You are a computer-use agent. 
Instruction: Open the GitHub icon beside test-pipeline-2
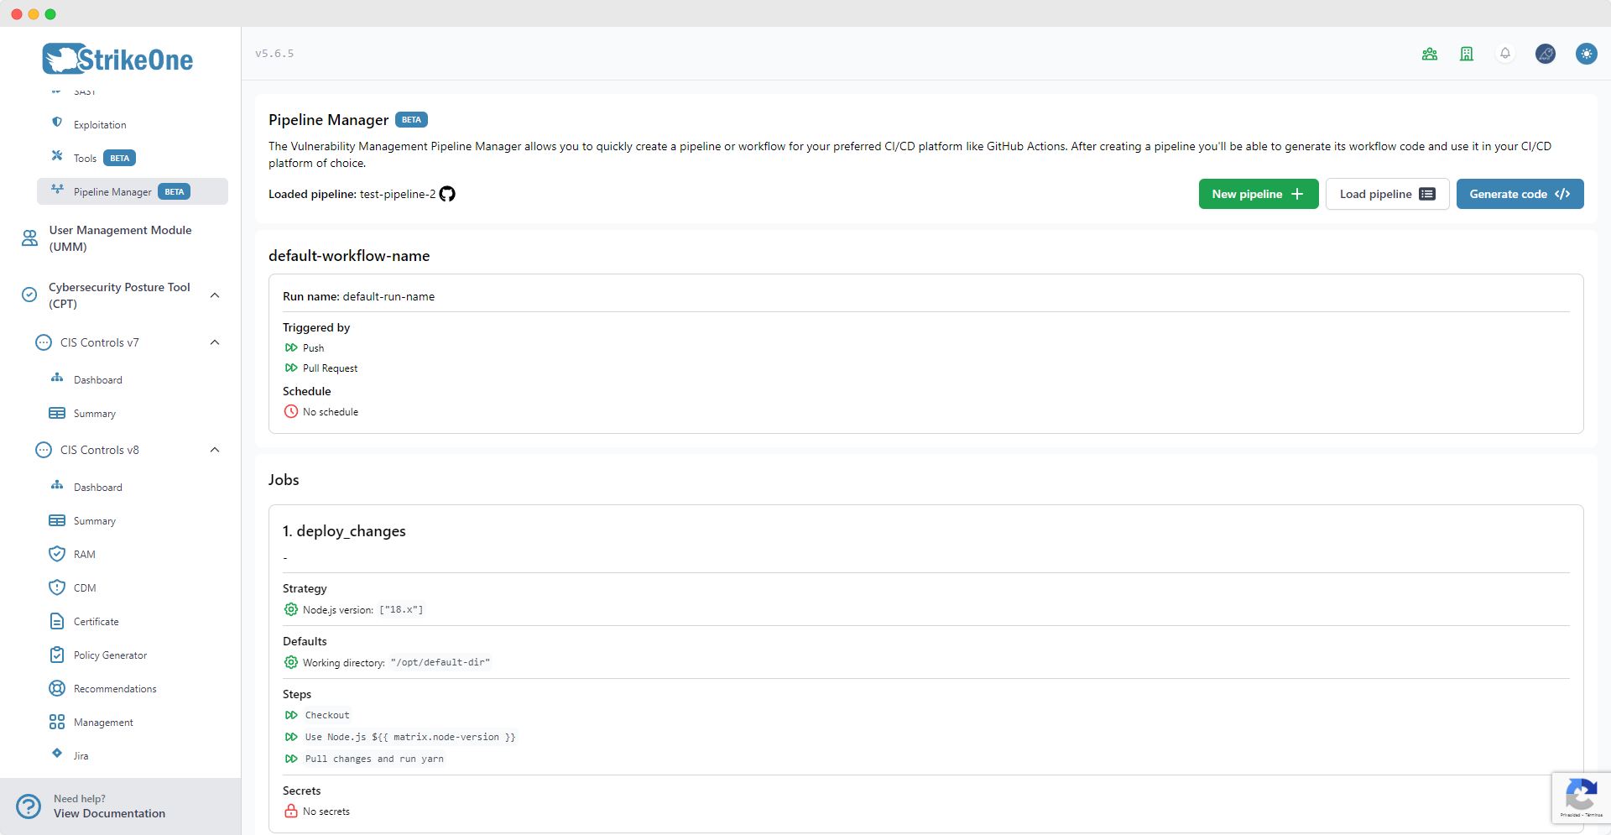(x=447, y=193)
